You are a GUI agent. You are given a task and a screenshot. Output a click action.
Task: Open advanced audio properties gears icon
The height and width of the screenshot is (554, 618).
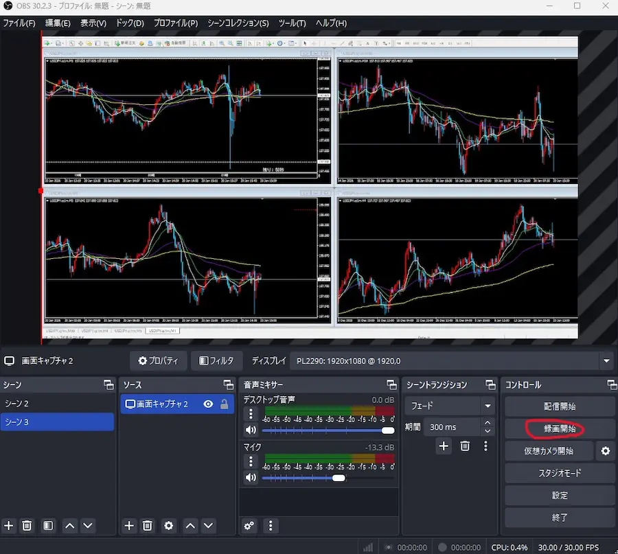pyautogui.click(x=250, y=526)
